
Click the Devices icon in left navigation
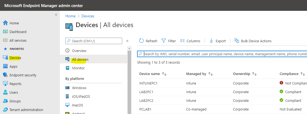pyautogui.click(x=5, y=57)
